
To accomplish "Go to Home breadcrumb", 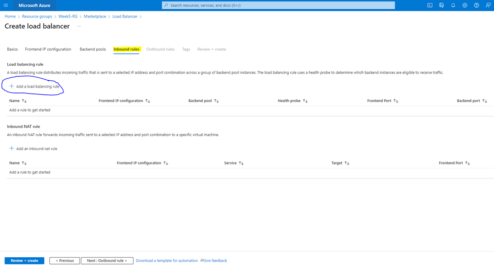I will 10,17.
